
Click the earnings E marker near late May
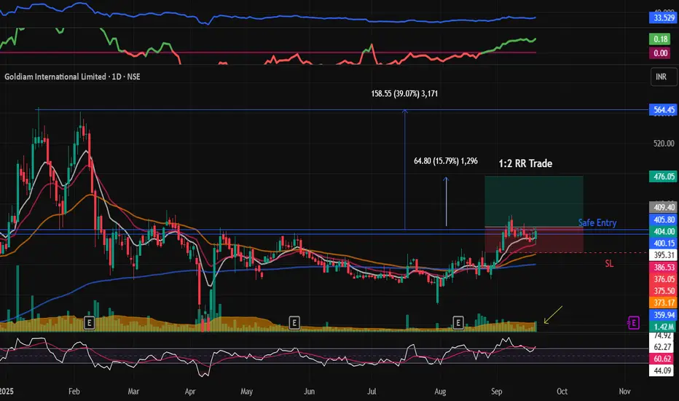point(294,322)
